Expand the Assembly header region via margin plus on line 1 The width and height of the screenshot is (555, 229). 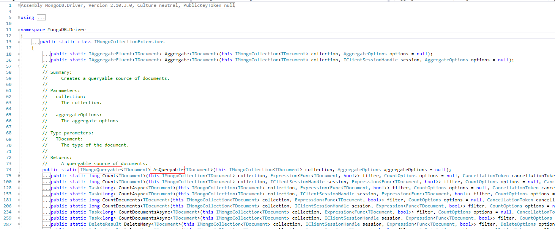[x=19, y=5]
